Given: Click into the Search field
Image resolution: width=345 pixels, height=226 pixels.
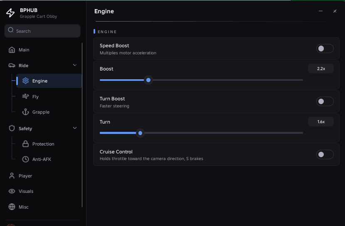Looking at the screenshot, I should tap(42, 31).
